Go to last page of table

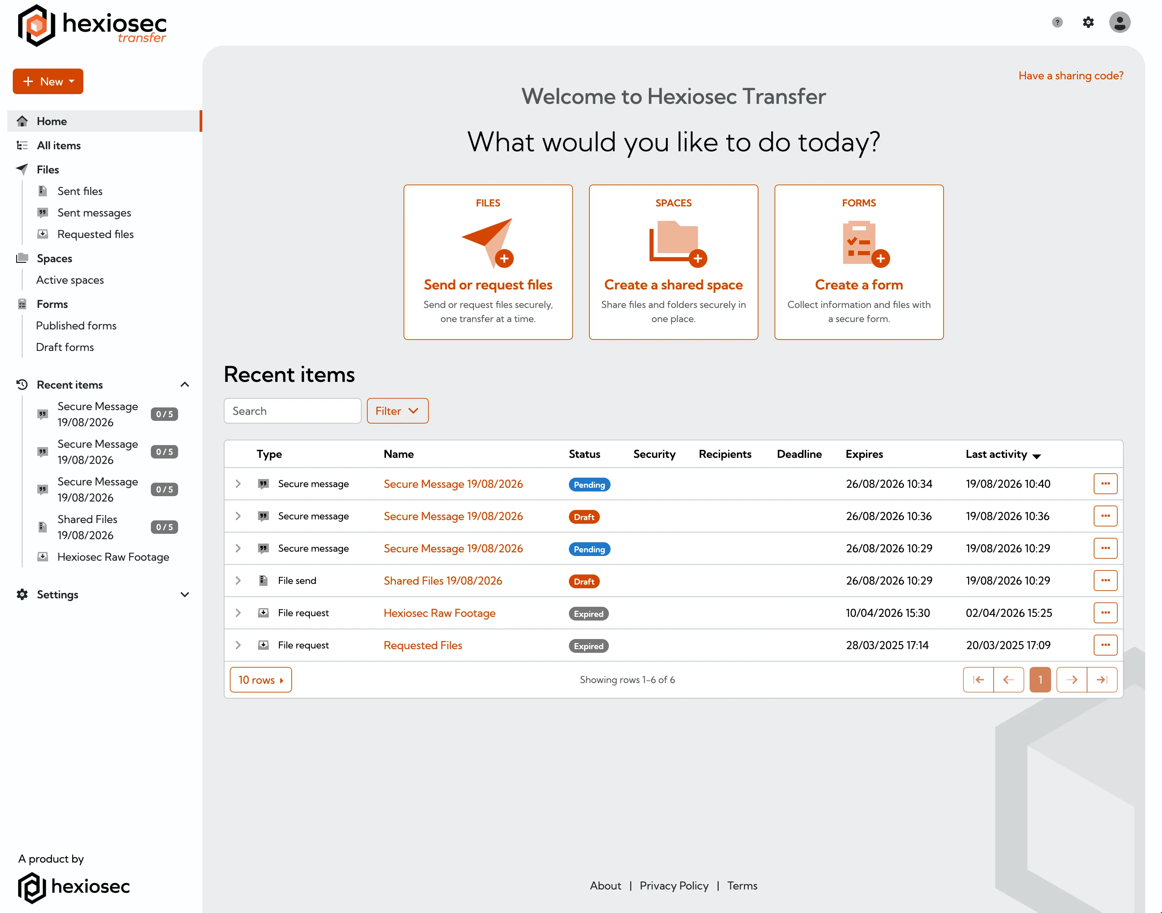tap(1102, 679)
